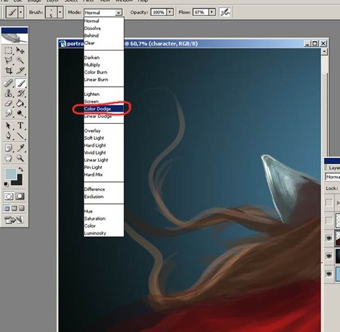Open the Layers panel blend mode dropdown
340x332 pixels.
pos(333,177)
